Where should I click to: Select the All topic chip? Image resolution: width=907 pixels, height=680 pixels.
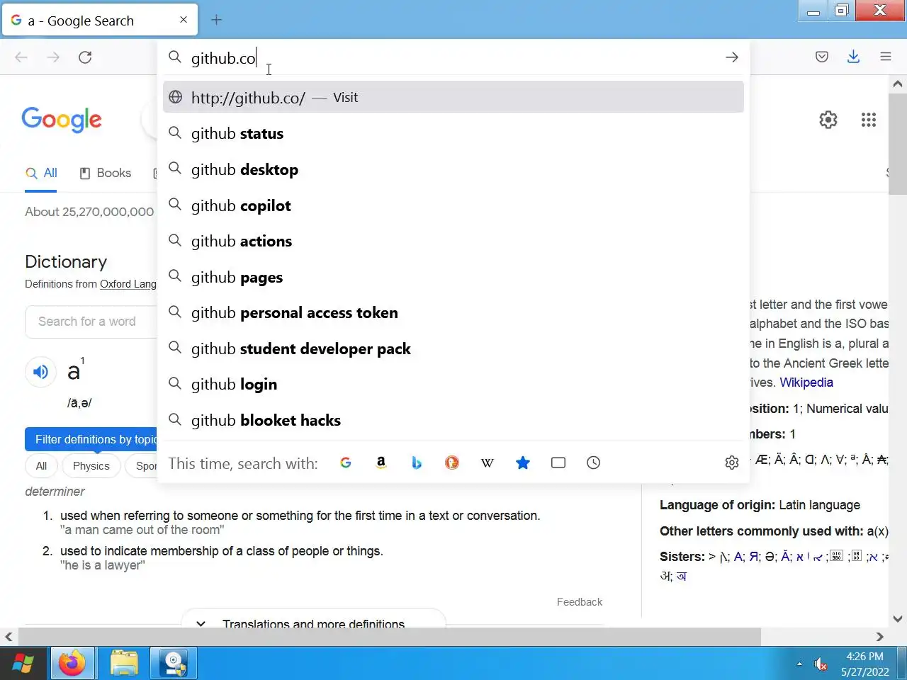click(41, 465)
